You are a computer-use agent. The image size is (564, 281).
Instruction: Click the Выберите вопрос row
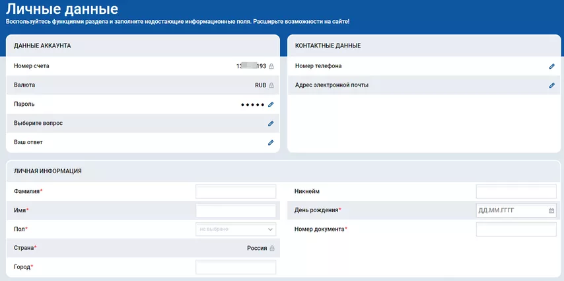click(132, 124)
